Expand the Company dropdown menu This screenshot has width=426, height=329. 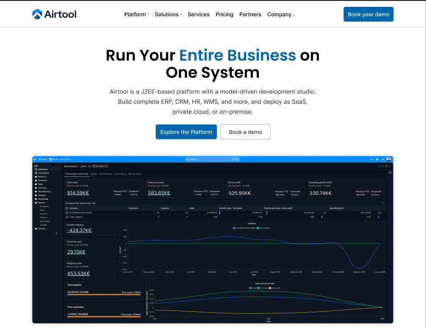pyautogui.click(x=281, y=14)
